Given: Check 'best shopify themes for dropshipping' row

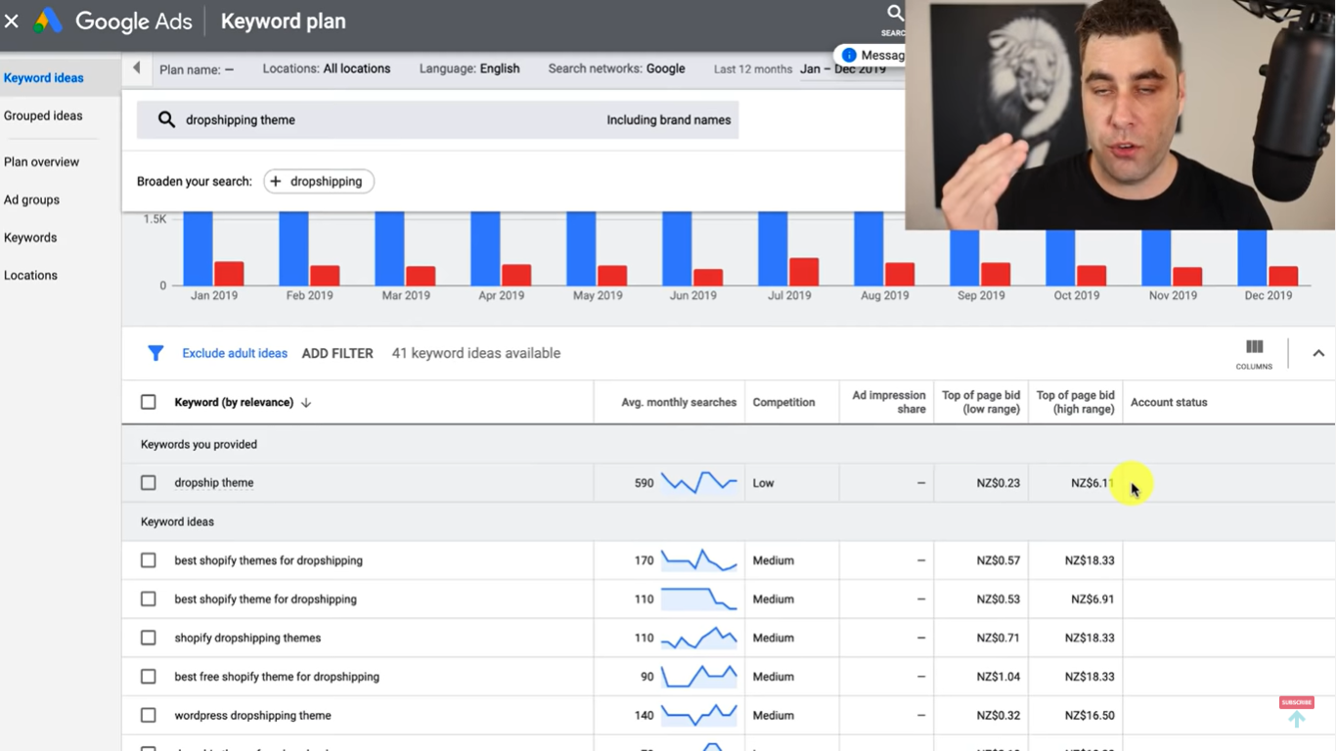Looking at the screenshot, I should 149,560.
